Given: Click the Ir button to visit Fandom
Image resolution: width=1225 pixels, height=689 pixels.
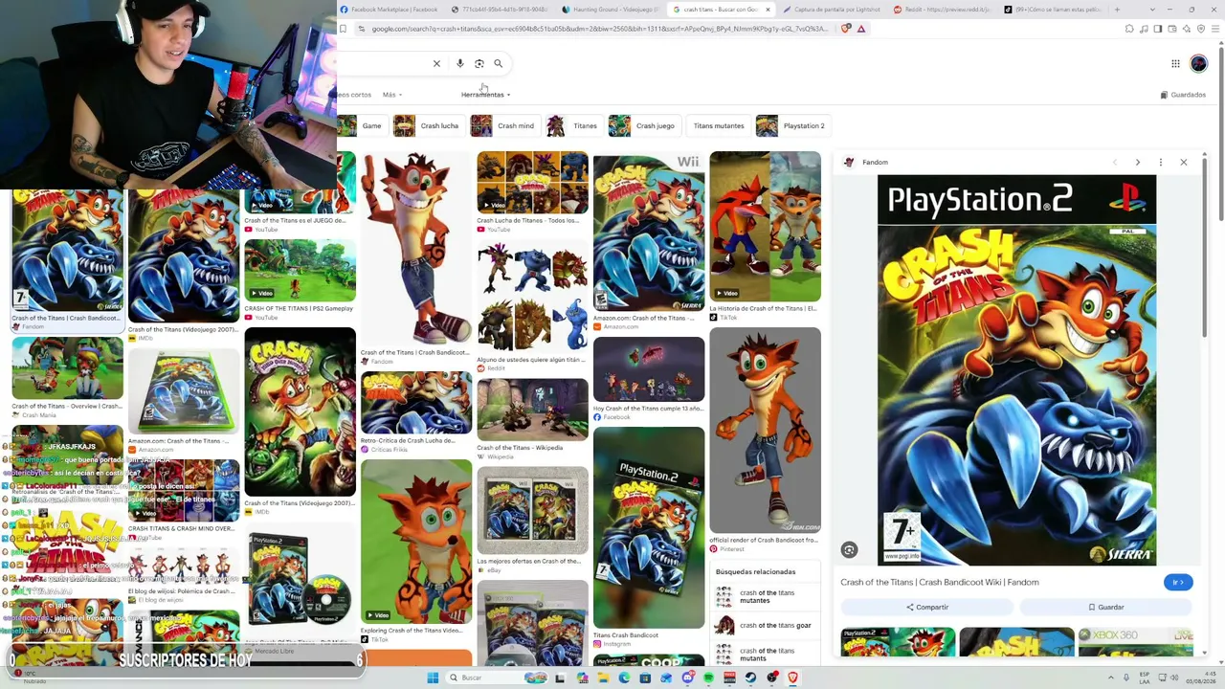Looking at the screenshot, I should (x=1179, y=582).
